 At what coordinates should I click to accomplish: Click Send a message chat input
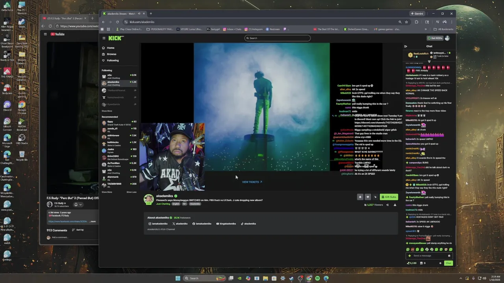coord(429,255)
